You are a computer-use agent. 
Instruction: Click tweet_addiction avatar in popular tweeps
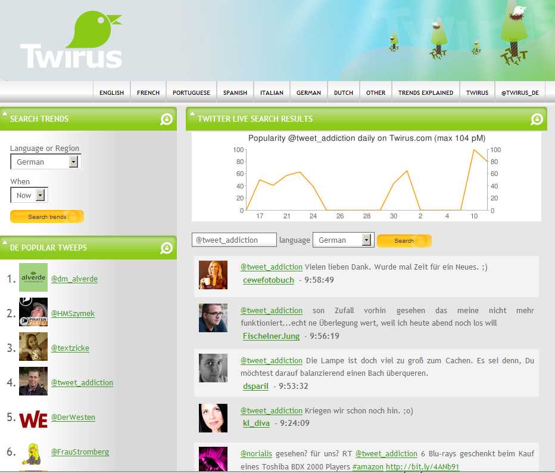[x=33, y=381]
